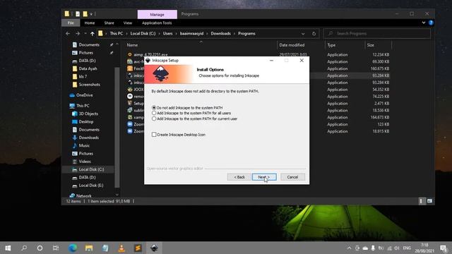Open the Share ribbon tab

pyautogui.click(x=109, y=23)
